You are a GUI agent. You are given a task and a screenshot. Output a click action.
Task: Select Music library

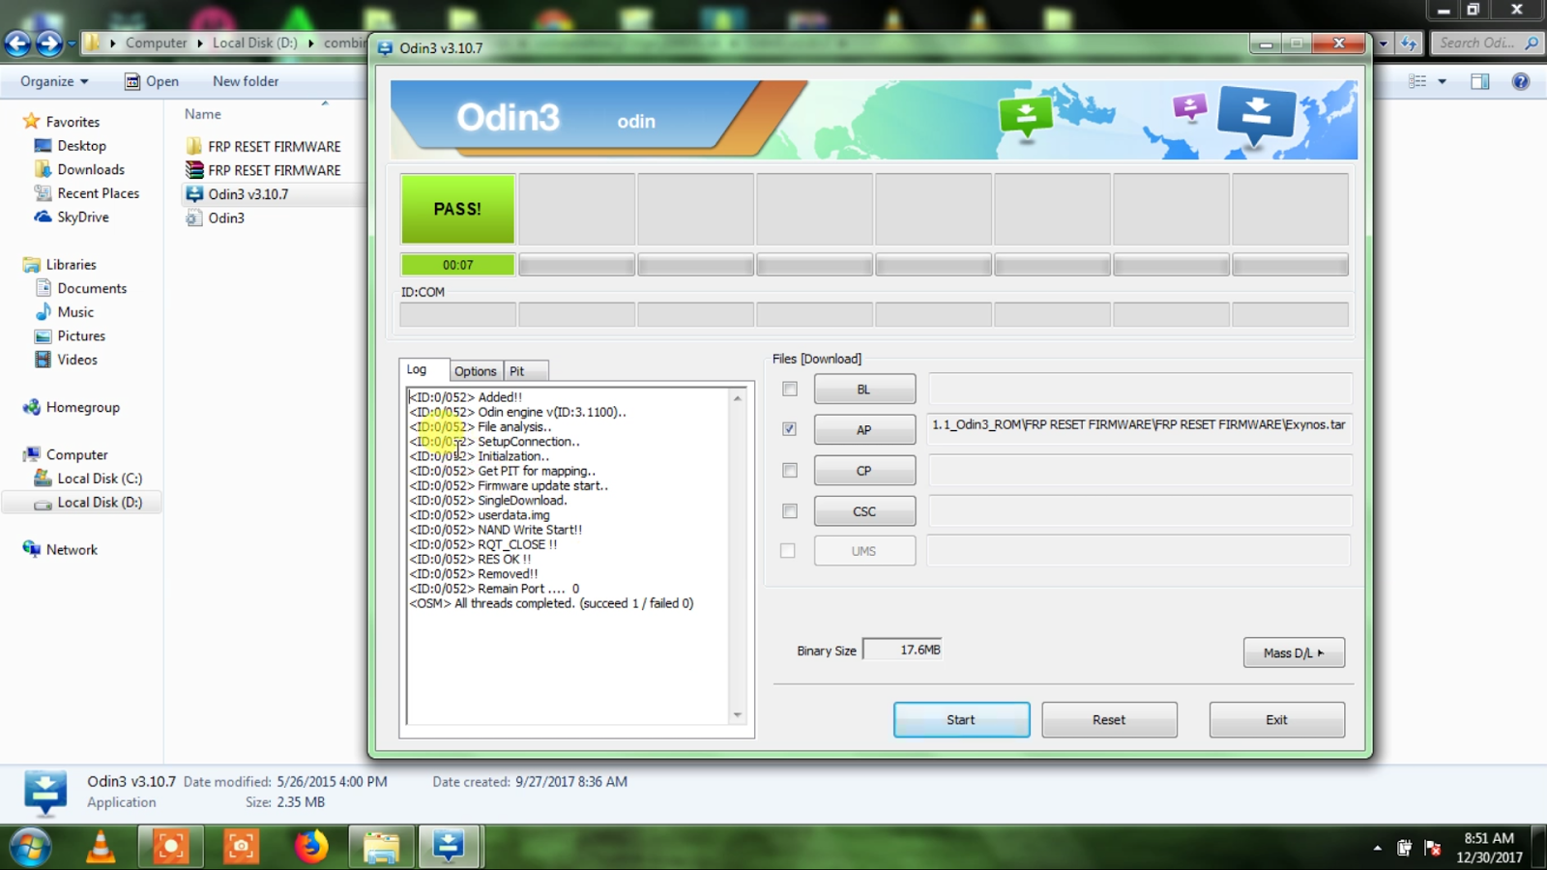tap(75, 312)
